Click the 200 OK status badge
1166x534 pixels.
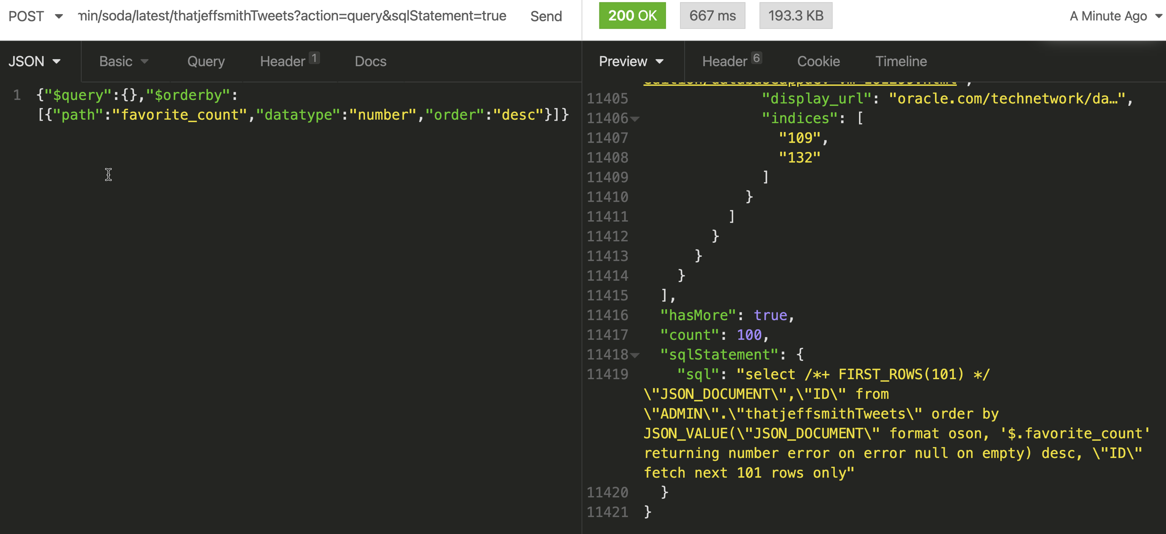(x=632, y=15)
